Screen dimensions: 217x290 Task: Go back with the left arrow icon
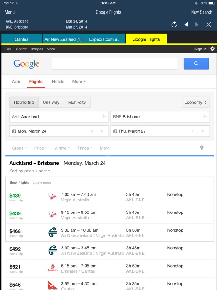(186, 24)
